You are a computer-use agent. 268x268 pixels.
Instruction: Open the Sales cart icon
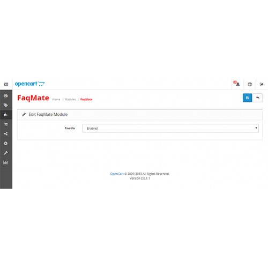[x=6, y=124]
